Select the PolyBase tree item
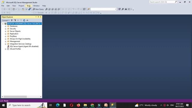The width and height of the screenshot is (192, 108). click(x=13, y=36)
